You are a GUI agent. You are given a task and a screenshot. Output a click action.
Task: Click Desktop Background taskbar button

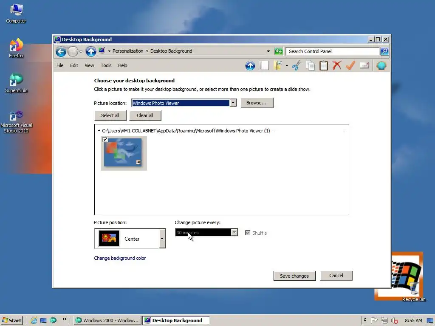(176, 320)
